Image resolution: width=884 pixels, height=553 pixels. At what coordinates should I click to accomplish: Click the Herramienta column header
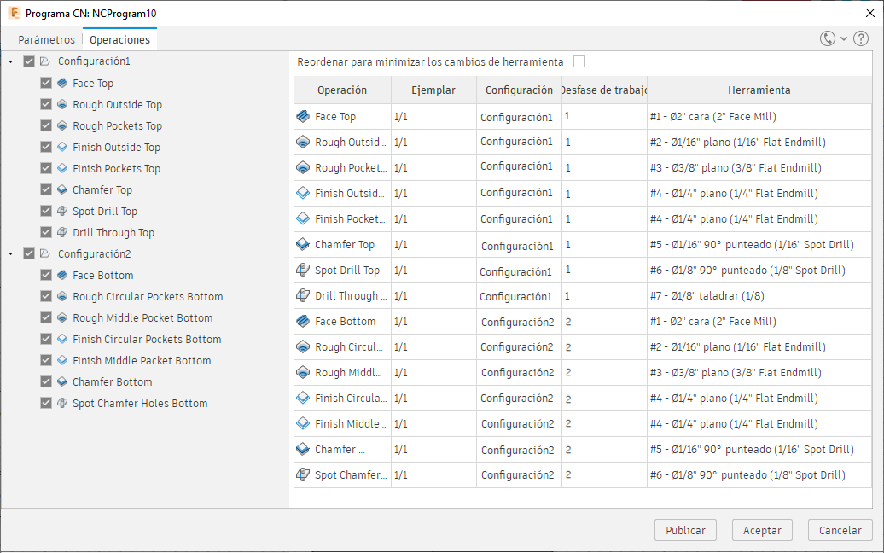(x=759, y=90)
